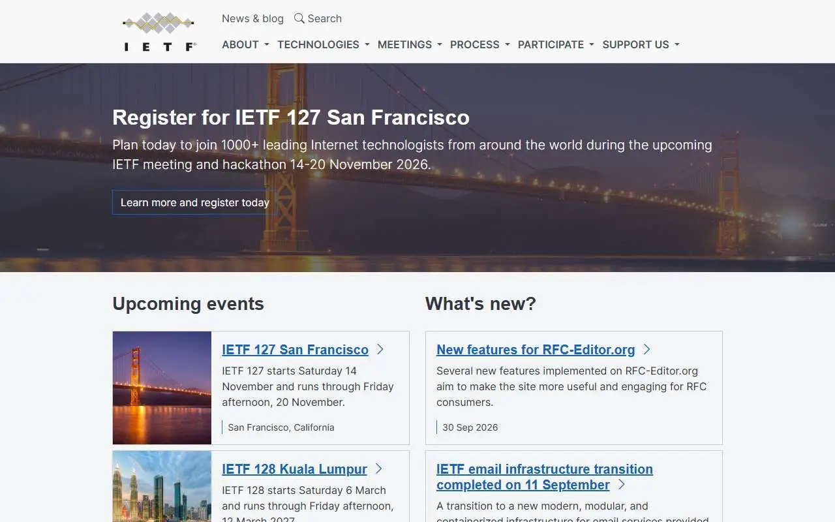835x522 pixels.
Task: Go to News & blog
Action: [252, 18]
